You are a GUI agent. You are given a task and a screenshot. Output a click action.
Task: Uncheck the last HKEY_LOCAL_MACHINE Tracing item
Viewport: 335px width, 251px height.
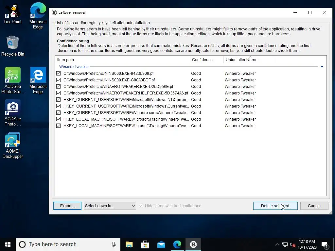pyautogui.click(x=58, y=126)
